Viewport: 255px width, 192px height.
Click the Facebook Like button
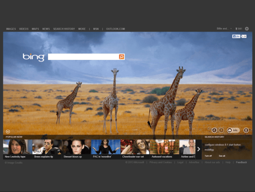tap(236, 36)
